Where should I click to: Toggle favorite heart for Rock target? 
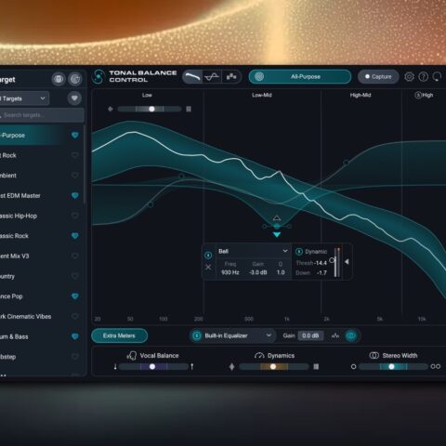(x=75, y=155)
